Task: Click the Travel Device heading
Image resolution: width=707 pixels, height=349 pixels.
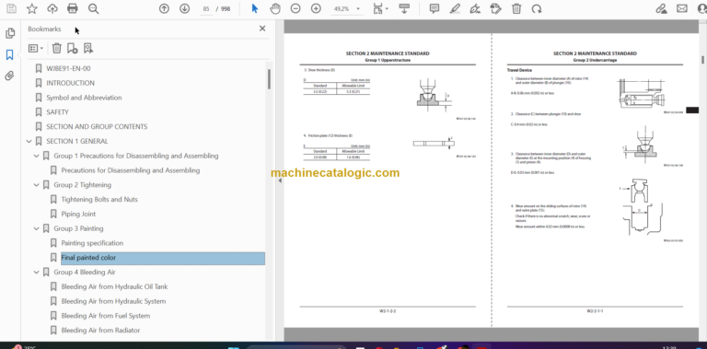Action: point(519,70)
